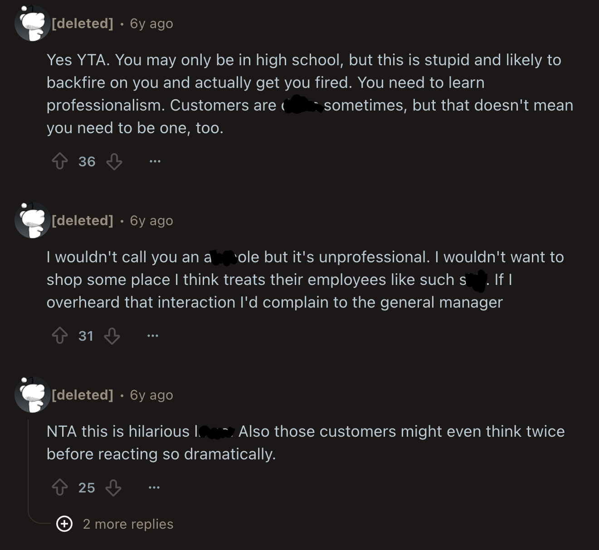Click the [deleted] username on the NTA comment

83,395
